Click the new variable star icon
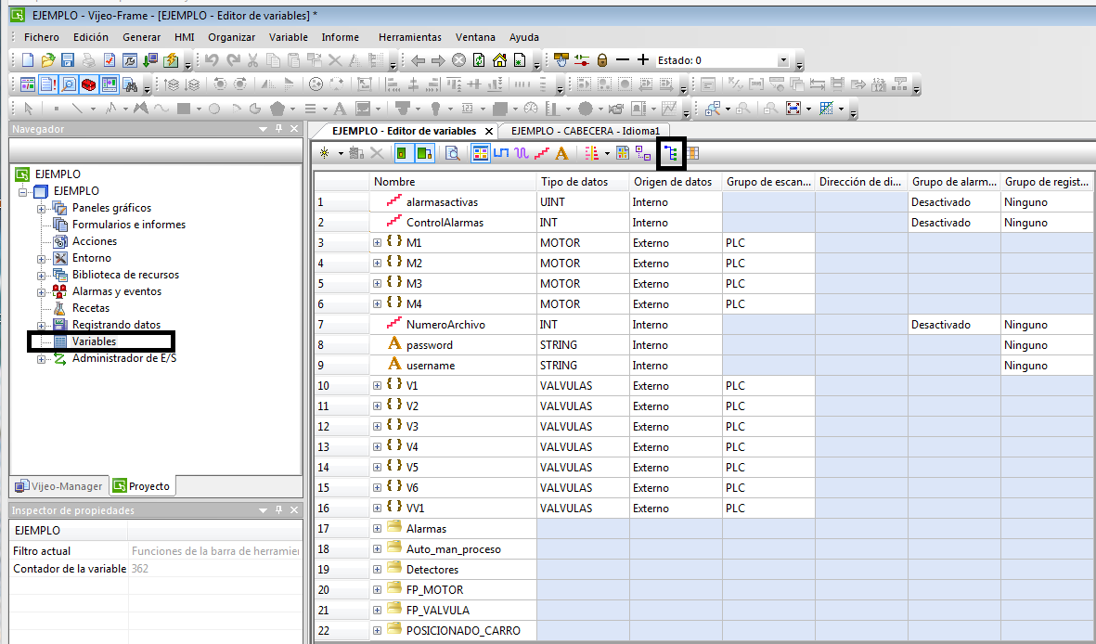Image resolution: width=1096 pixels, height=644 pixels. point(324,153)
